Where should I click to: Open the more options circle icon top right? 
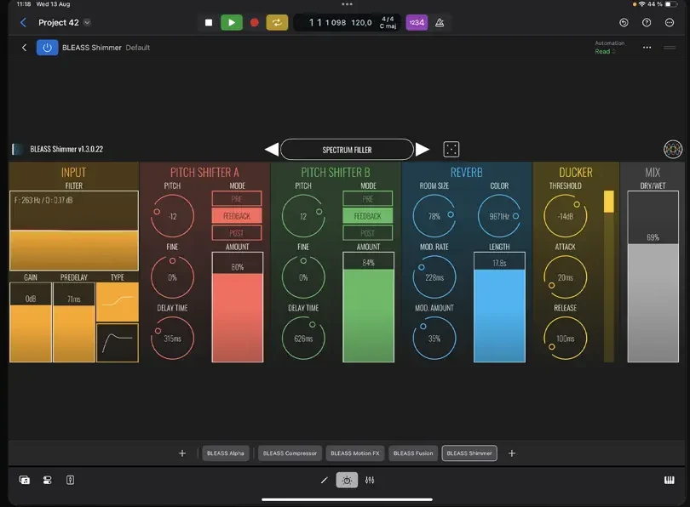click(x=670, y=22)
